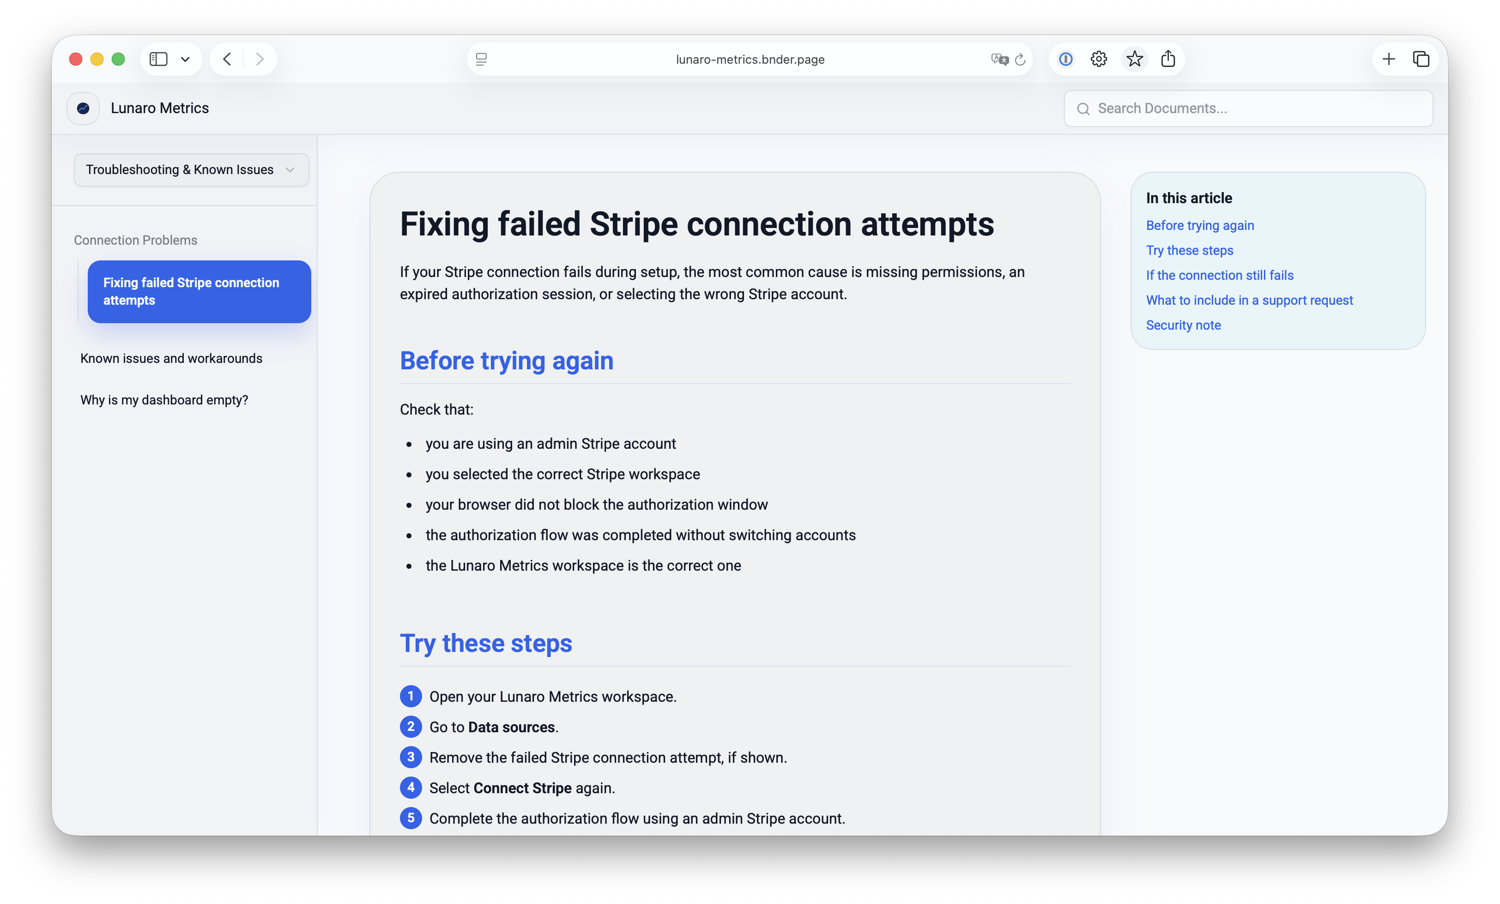The height and width of the screenshot is (904, 1500).
Task: Close the window with the red button
Action: pyautogui.click(x=75, y=59)
